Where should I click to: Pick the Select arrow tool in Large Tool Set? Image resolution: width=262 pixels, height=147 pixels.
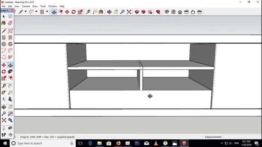click(4, 16)
